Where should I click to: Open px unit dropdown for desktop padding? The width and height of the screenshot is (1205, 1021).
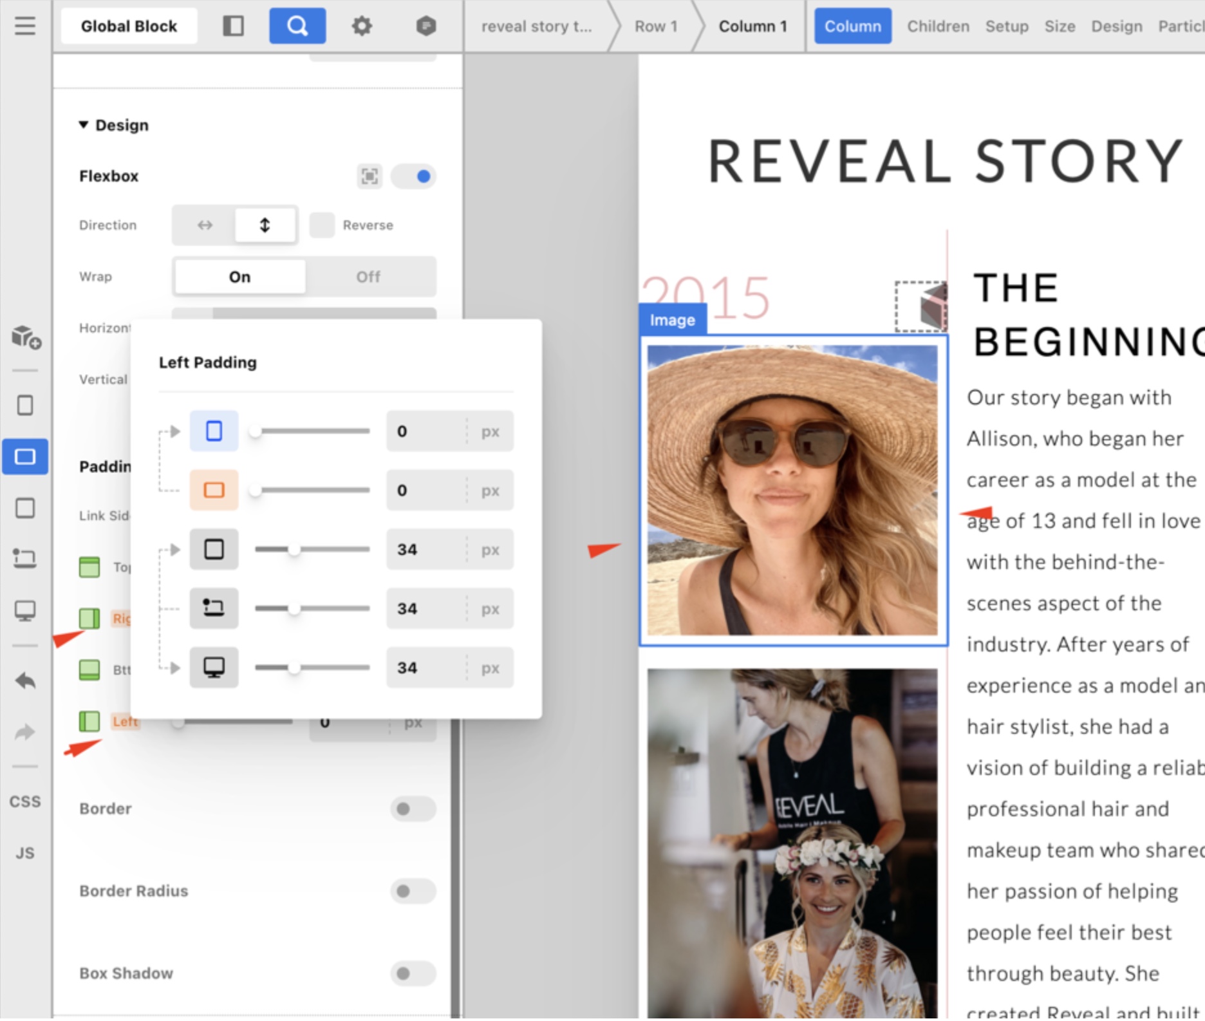click(x=490, y=668)
